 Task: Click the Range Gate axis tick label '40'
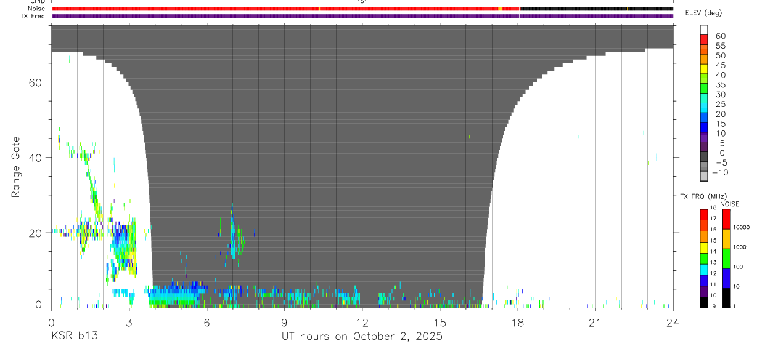(35, 158)
